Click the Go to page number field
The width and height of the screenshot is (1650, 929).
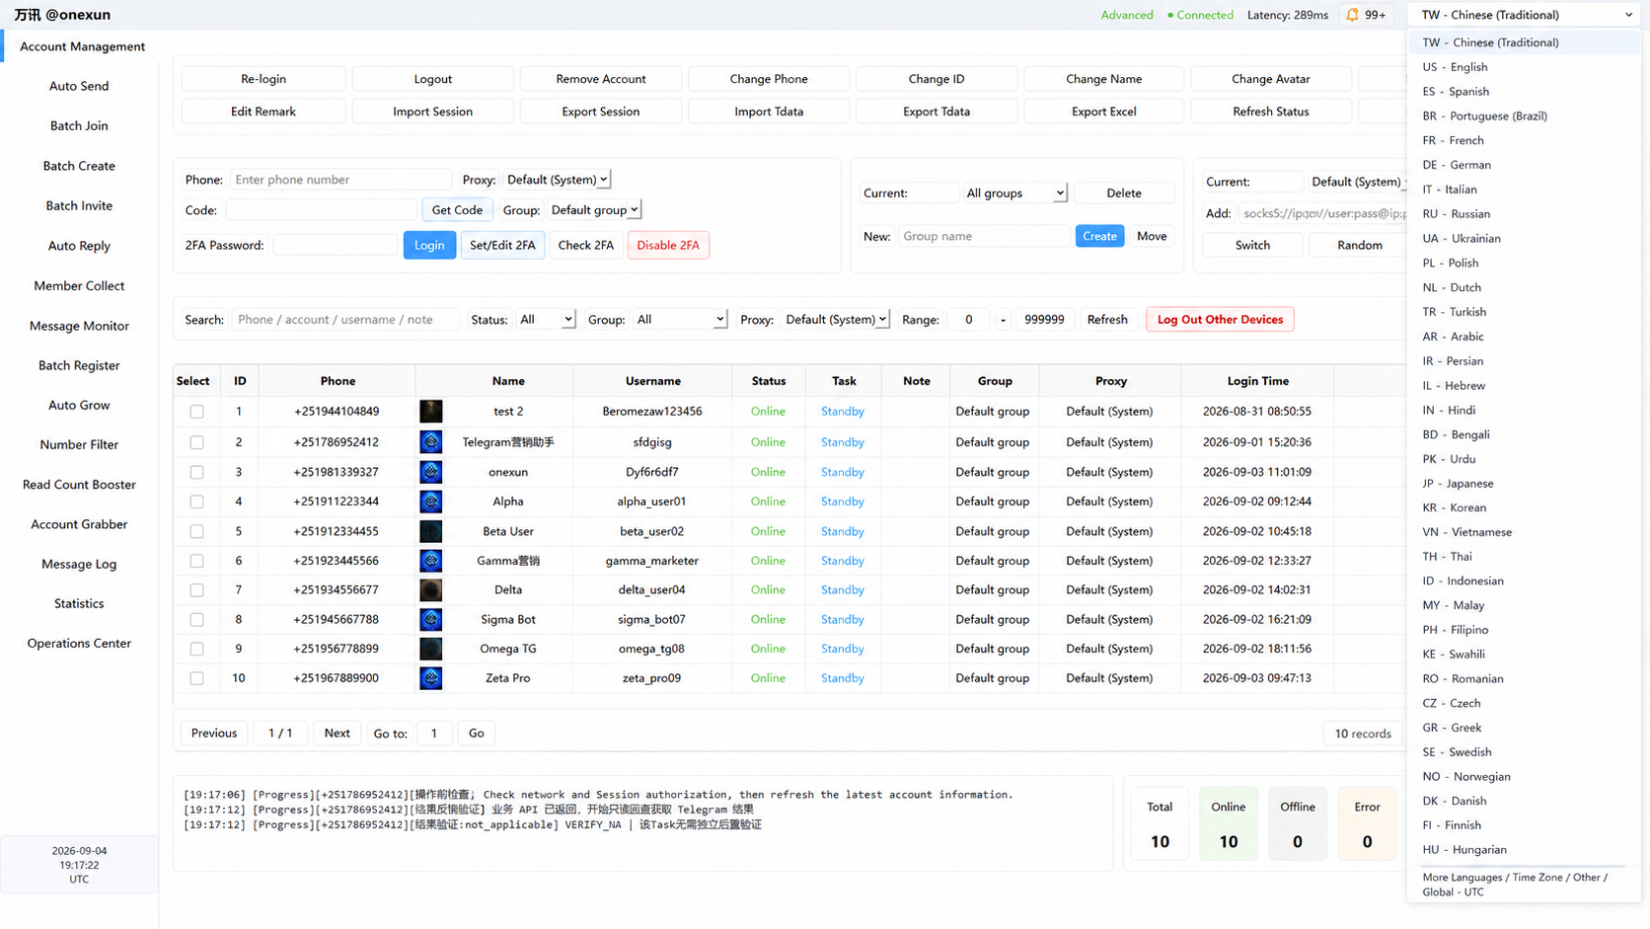click(434, 734)
